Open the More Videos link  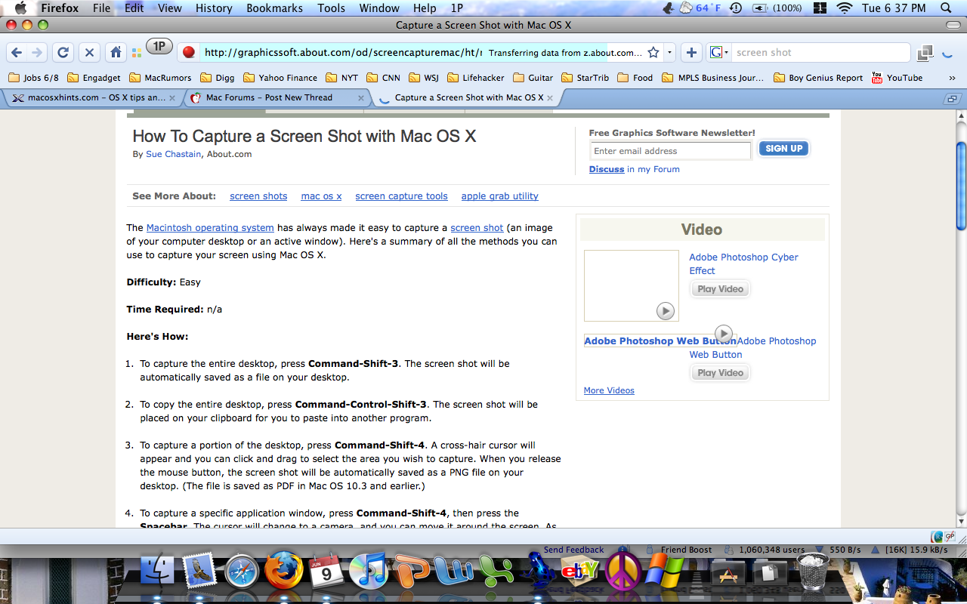point(609,390)
